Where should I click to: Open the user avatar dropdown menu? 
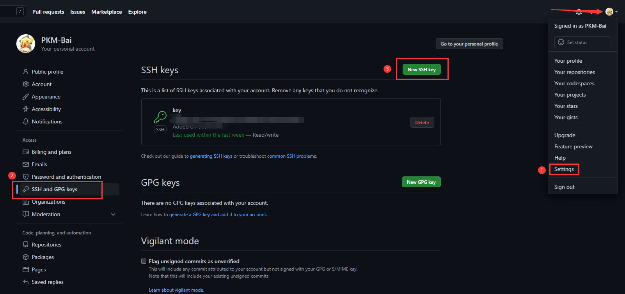611,12
